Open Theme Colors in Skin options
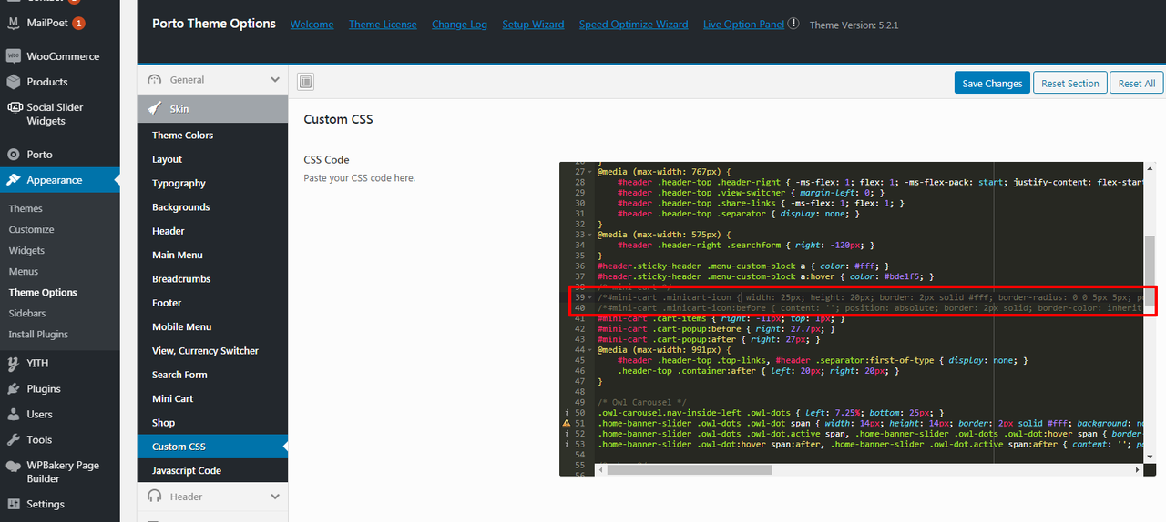 click(x=182, y=136)
